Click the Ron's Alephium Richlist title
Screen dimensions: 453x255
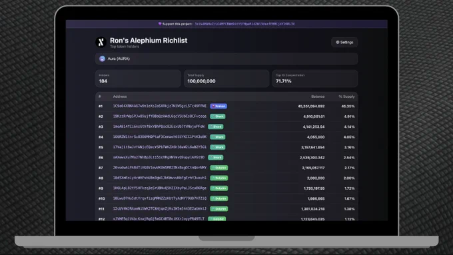click(x=149, y=41)
